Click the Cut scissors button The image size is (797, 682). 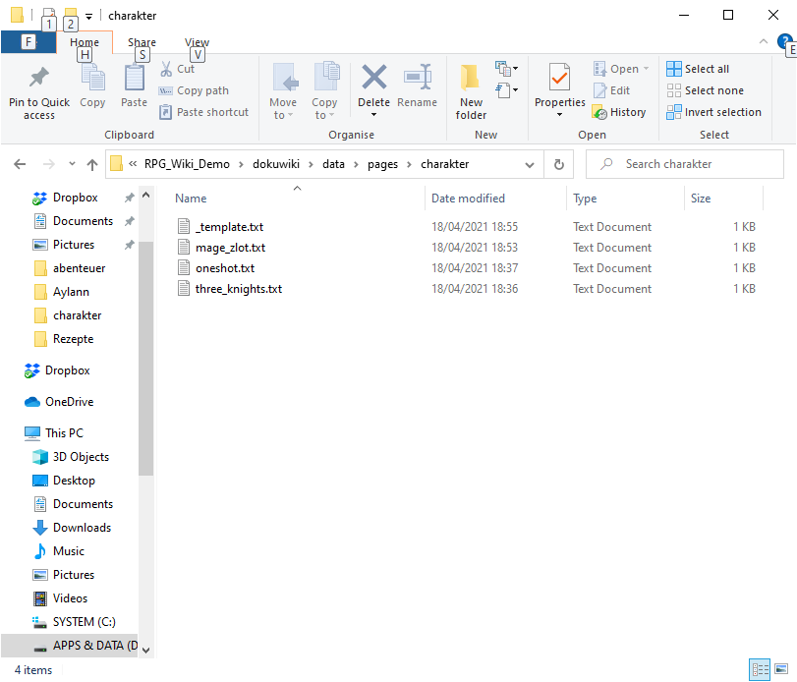178,69
